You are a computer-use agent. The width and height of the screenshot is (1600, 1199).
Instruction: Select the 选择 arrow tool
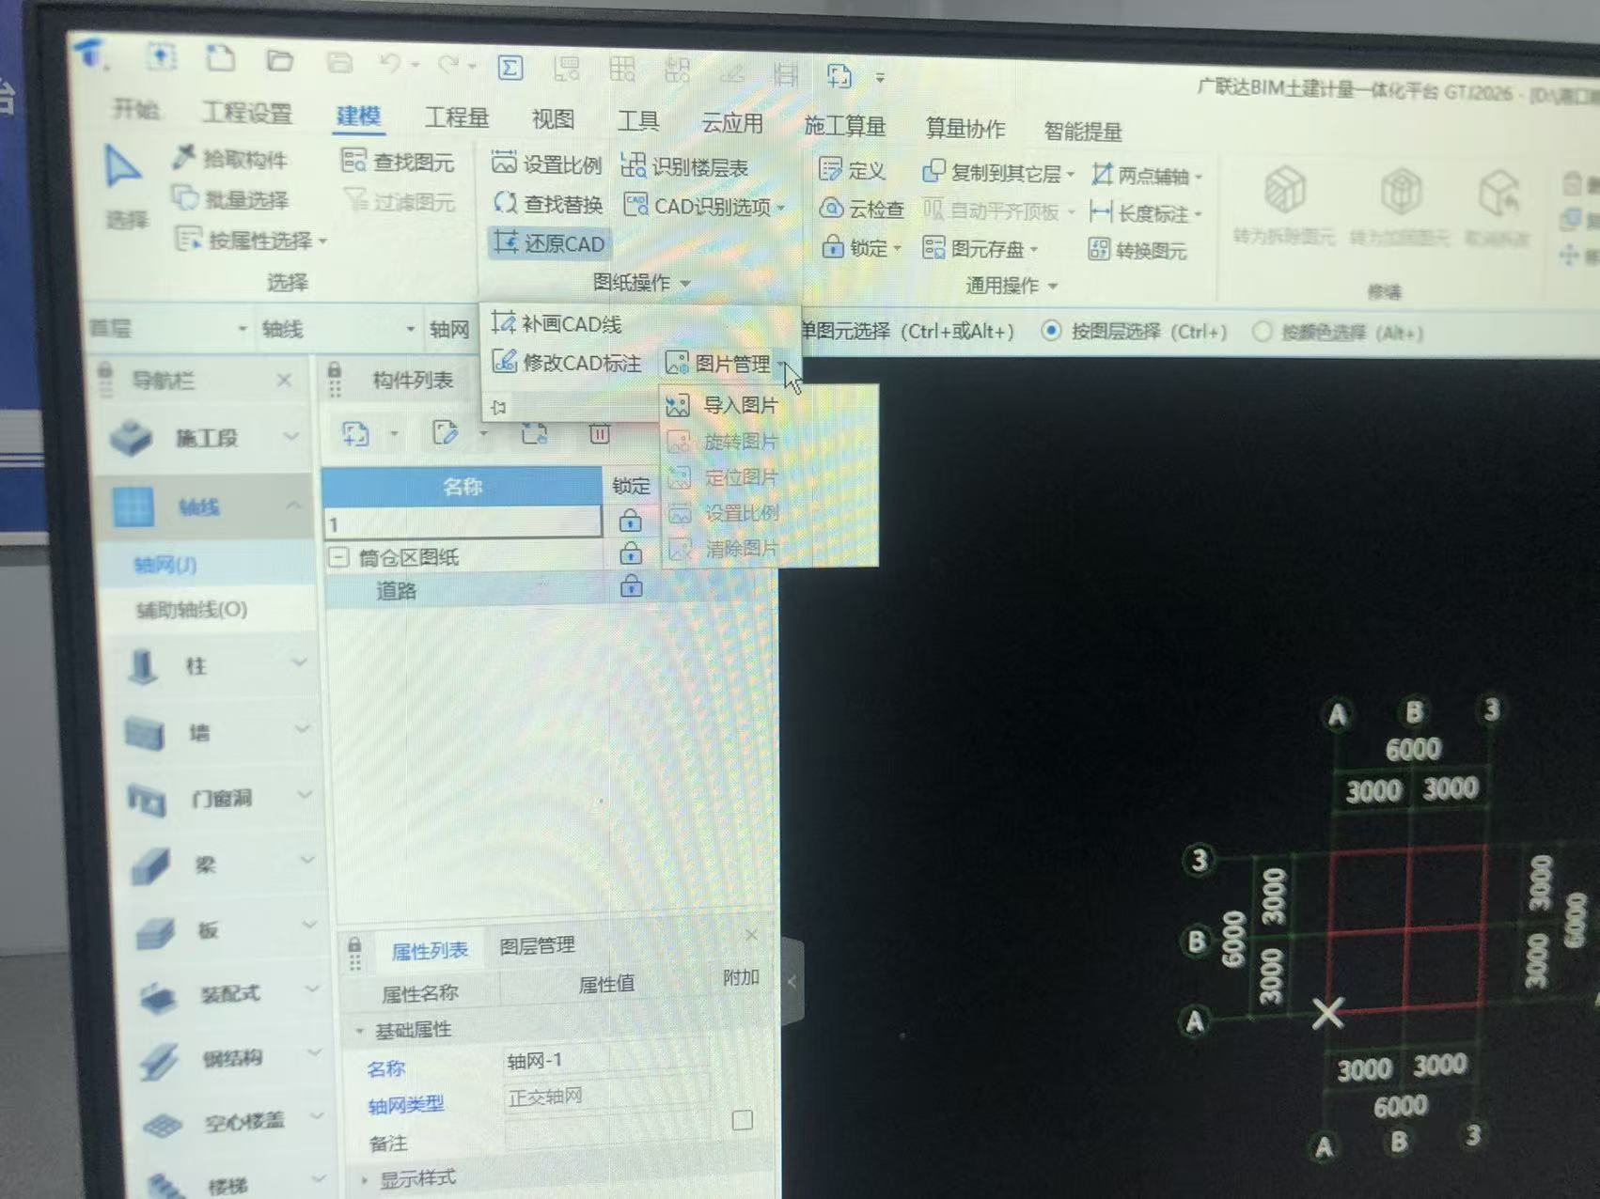coord(124,187)
